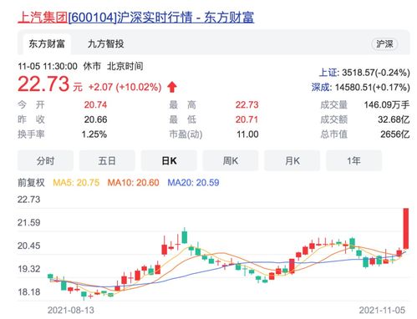Click the red up-arrow price icon
The height and width of the screenshot is (319, 417).
pyautogui.click(x=172, y=87)
